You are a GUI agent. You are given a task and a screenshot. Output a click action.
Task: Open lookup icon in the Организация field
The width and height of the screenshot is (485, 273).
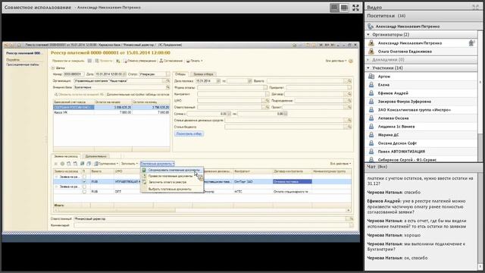point(167,81)
